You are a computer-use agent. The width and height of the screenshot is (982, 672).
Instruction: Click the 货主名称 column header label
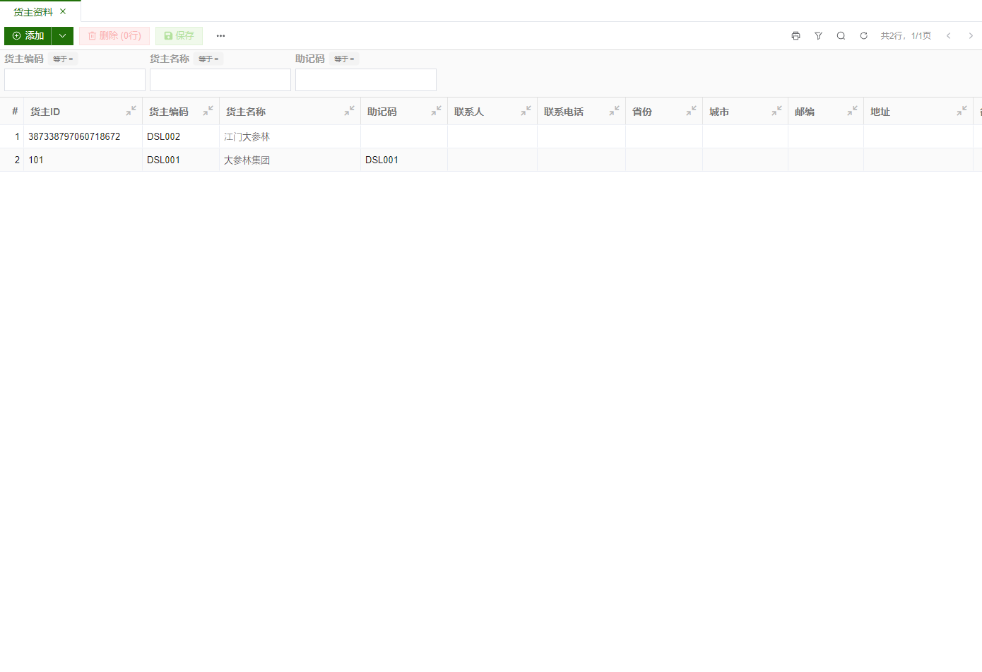pos(246,112)
